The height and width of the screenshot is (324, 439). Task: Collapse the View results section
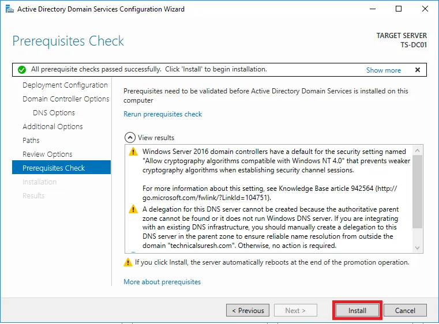pyautogui.click(x=130, y=138)
